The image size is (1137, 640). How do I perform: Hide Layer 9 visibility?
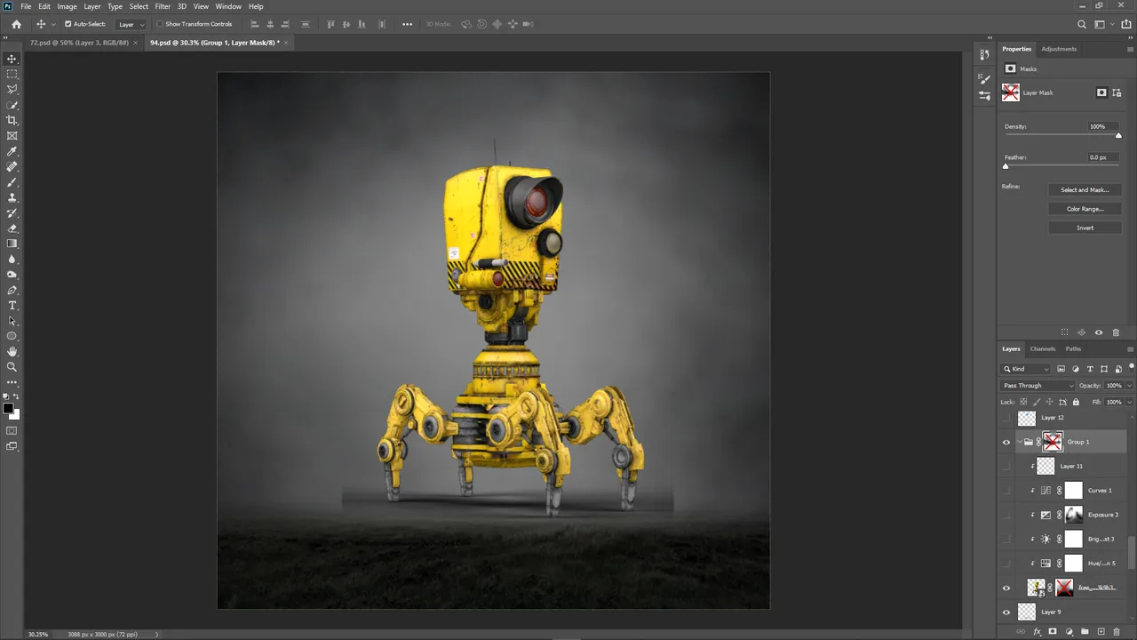[1006, 612]
